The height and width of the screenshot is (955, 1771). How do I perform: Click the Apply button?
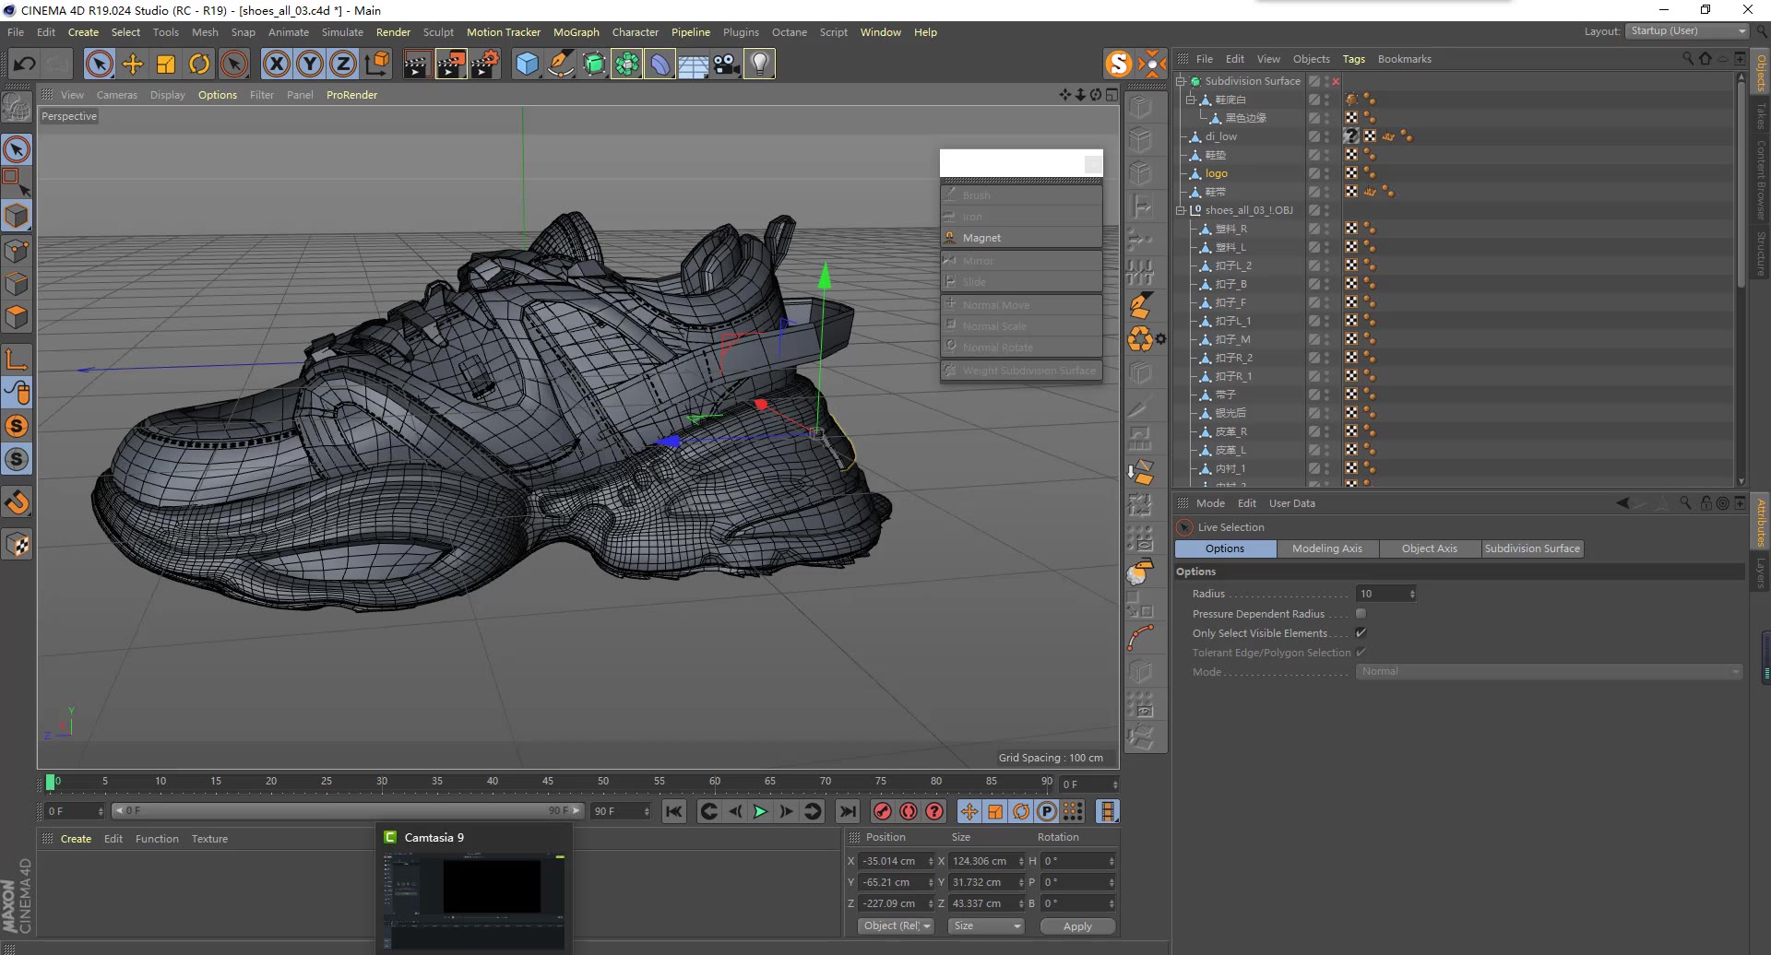[1076, 926]
